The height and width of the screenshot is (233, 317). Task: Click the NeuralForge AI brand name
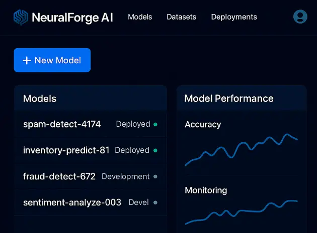[72, 18]
